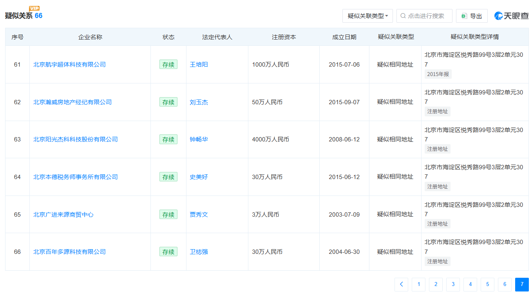The width and height of the screenshot is (532, 295).
Task: Open legal representative 王培阳 profile
Action: point(199,64)
